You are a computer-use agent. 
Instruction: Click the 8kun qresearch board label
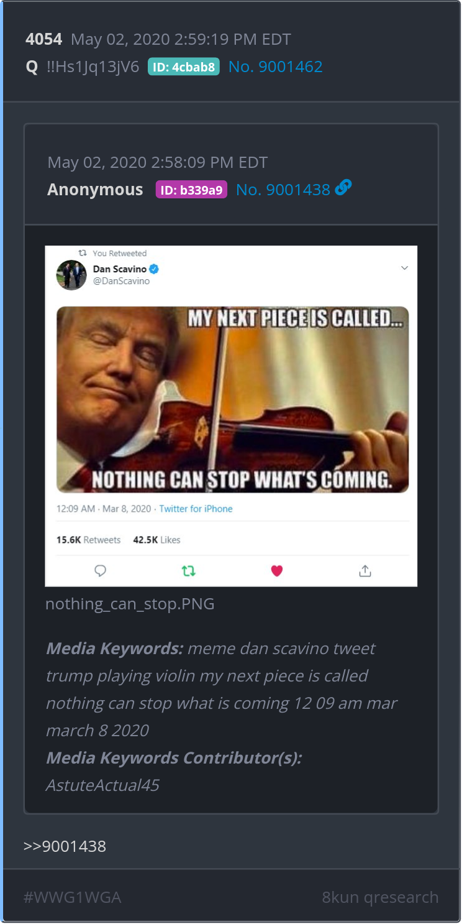[380, 897]
